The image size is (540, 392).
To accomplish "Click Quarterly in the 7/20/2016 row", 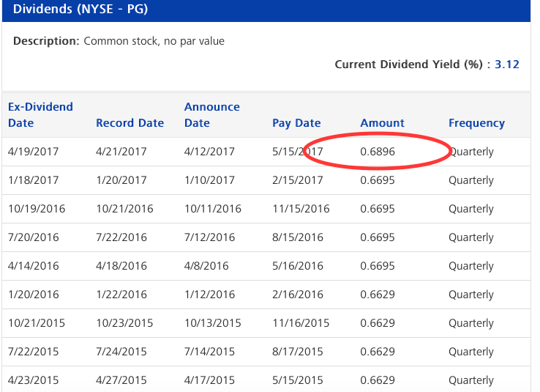I will click(x=471, y=238).
